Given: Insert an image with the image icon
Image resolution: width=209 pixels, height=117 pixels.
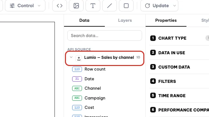Looking at the screenshot, I should coord(76,6).
